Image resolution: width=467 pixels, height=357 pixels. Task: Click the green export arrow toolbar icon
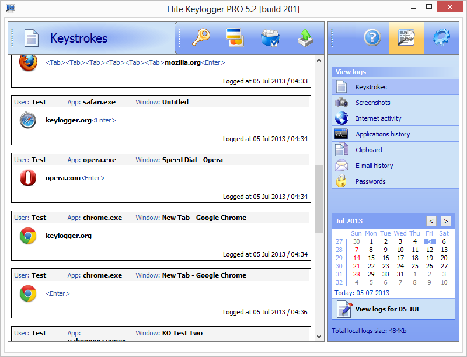305,36
